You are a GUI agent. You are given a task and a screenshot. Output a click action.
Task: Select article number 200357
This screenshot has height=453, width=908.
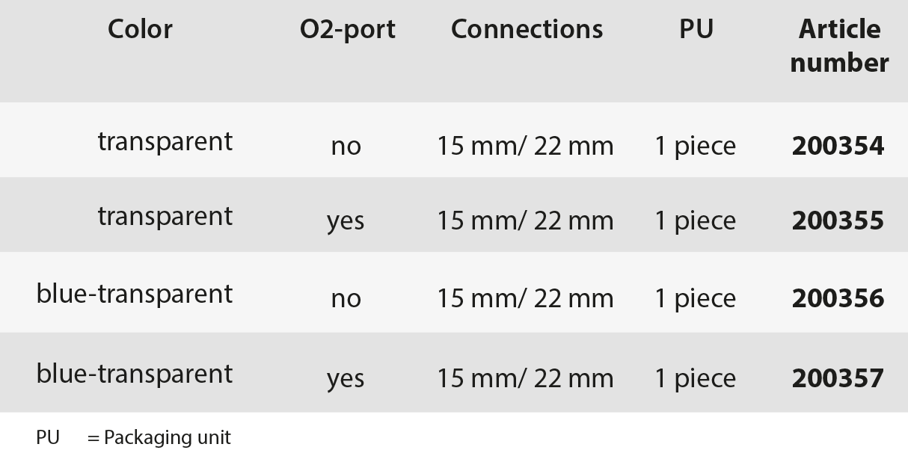(838, 378)
